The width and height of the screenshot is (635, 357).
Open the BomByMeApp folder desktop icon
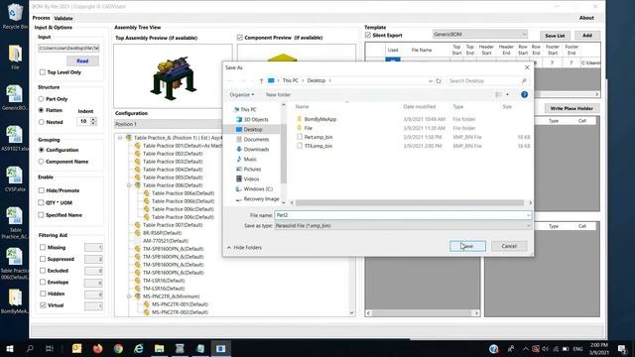pyautogui.click(x=15, y=301)
